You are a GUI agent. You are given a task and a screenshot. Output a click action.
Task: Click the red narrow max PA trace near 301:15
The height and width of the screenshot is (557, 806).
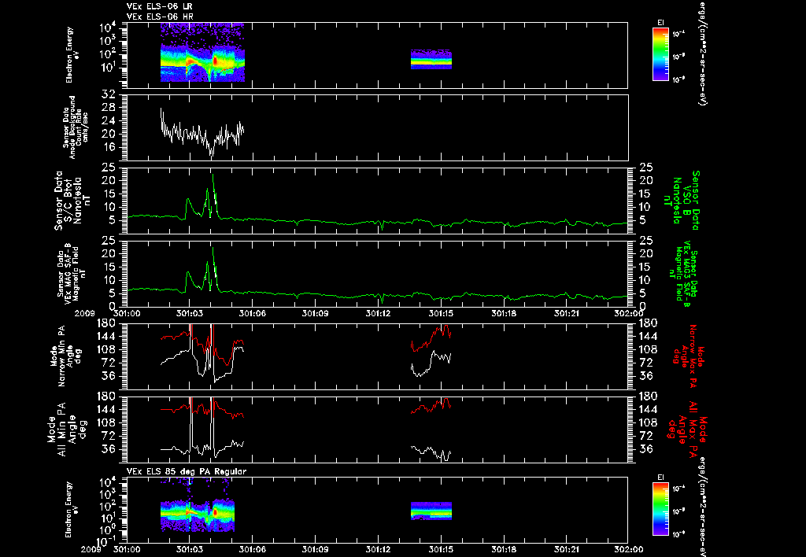[431, 338]
